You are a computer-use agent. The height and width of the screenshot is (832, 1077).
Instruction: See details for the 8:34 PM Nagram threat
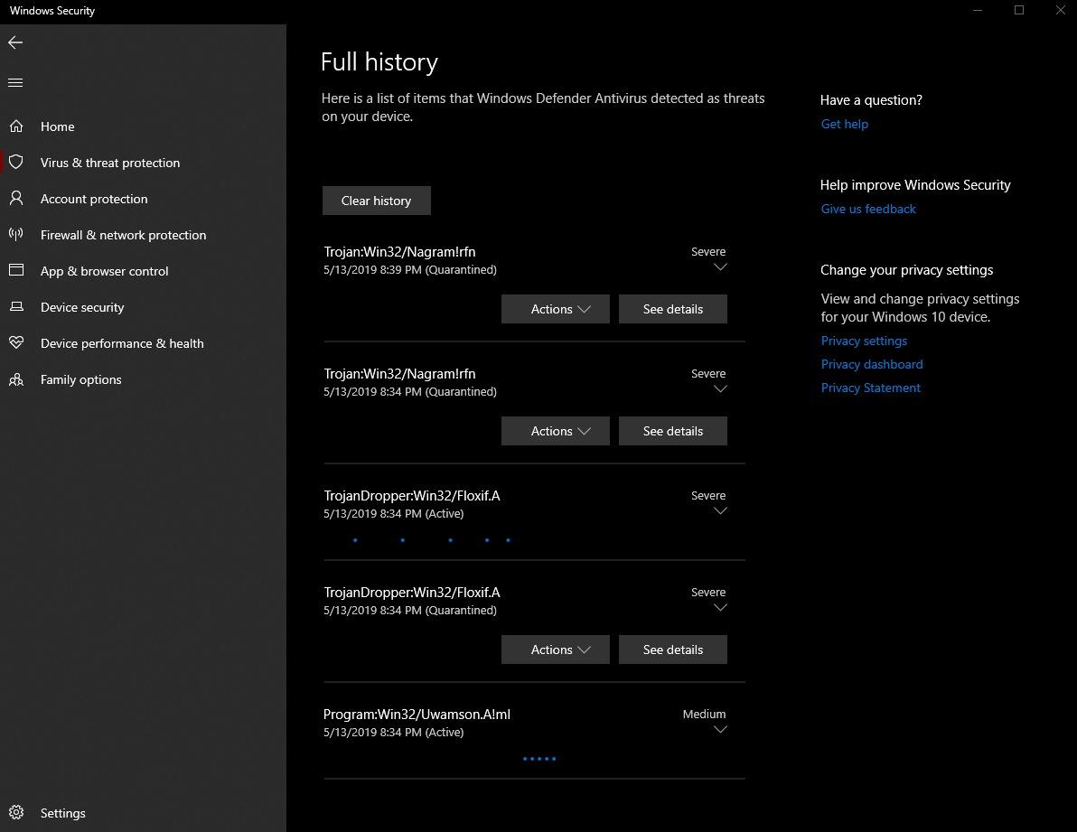(672, 431)
